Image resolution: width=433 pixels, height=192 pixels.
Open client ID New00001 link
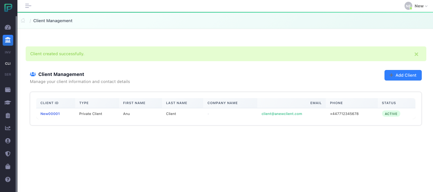(50, 114)
